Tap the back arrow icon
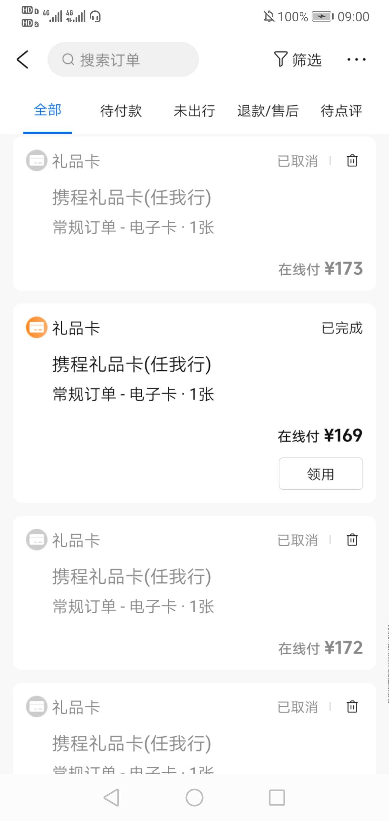 23,59
